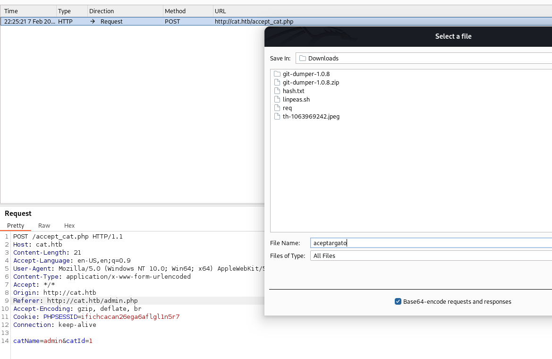The height and width of the screenshot is (359, 552).
Task: Click the Connection: keep-alive line
Action: tap(55, 325)
